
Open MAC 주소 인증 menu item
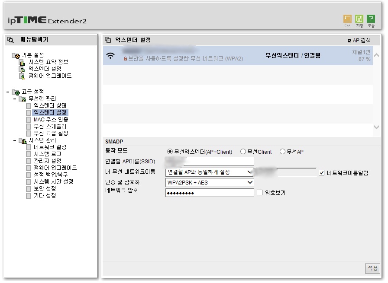pos(51,120)
